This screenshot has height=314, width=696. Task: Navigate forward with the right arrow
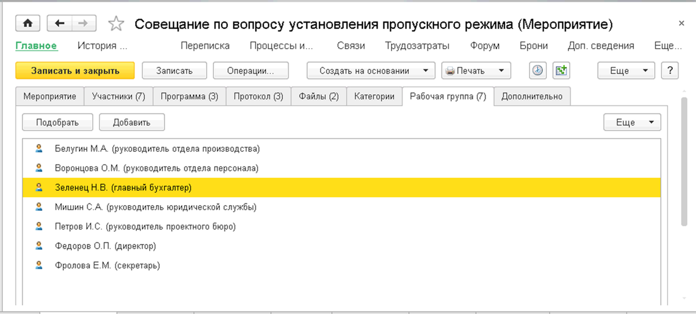pos(83,24)
